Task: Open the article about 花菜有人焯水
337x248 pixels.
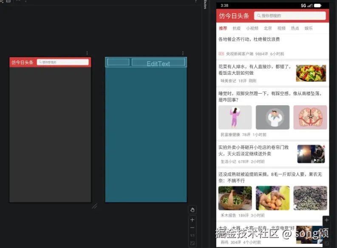Action: click(x=255, y=70)
